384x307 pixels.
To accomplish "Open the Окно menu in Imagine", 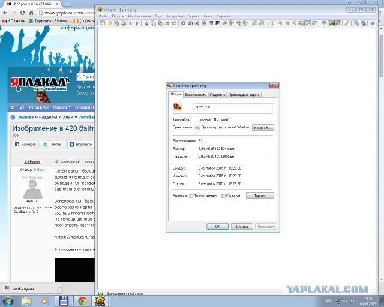I will pos(208,16).
